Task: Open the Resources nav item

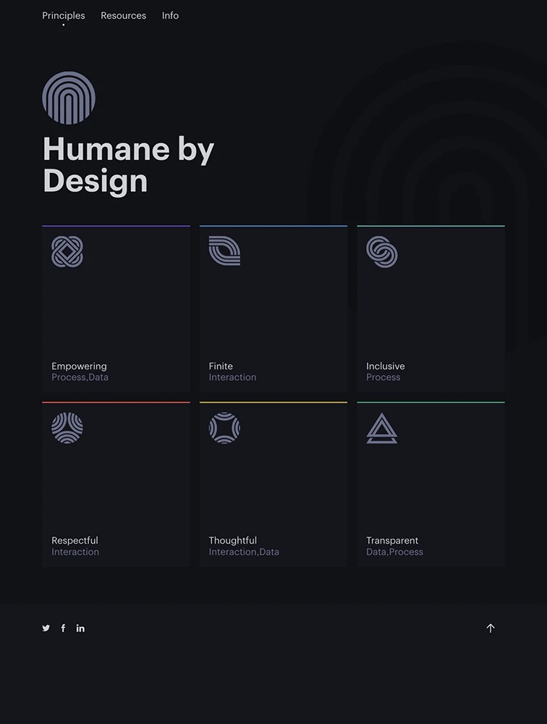Action: (x=123, y=16)
